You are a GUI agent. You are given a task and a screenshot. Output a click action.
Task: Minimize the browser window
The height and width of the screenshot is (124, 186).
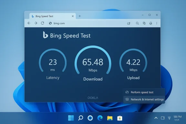pos(143,15)
